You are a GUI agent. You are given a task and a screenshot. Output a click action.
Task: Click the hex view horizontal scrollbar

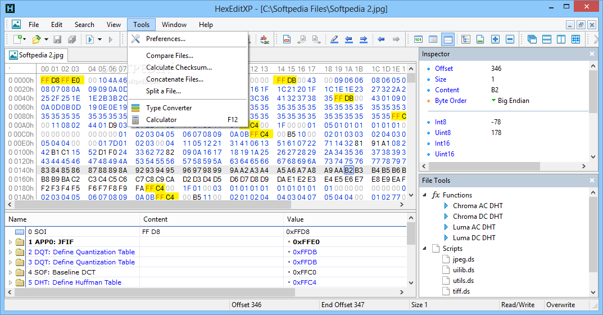pyautogui.click(x=152, y=205)
